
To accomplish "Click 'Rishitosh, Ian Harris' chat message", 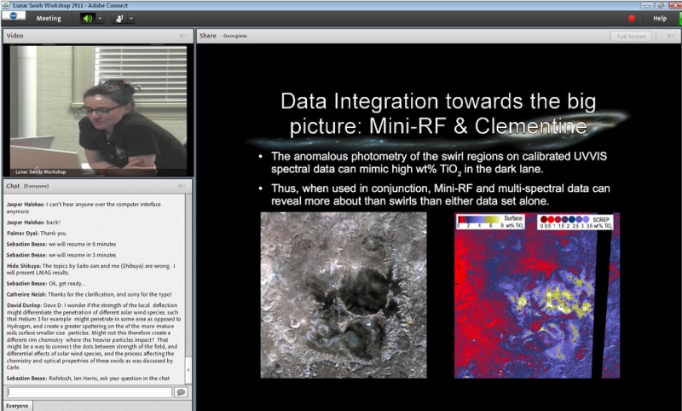I will (89, 379).
